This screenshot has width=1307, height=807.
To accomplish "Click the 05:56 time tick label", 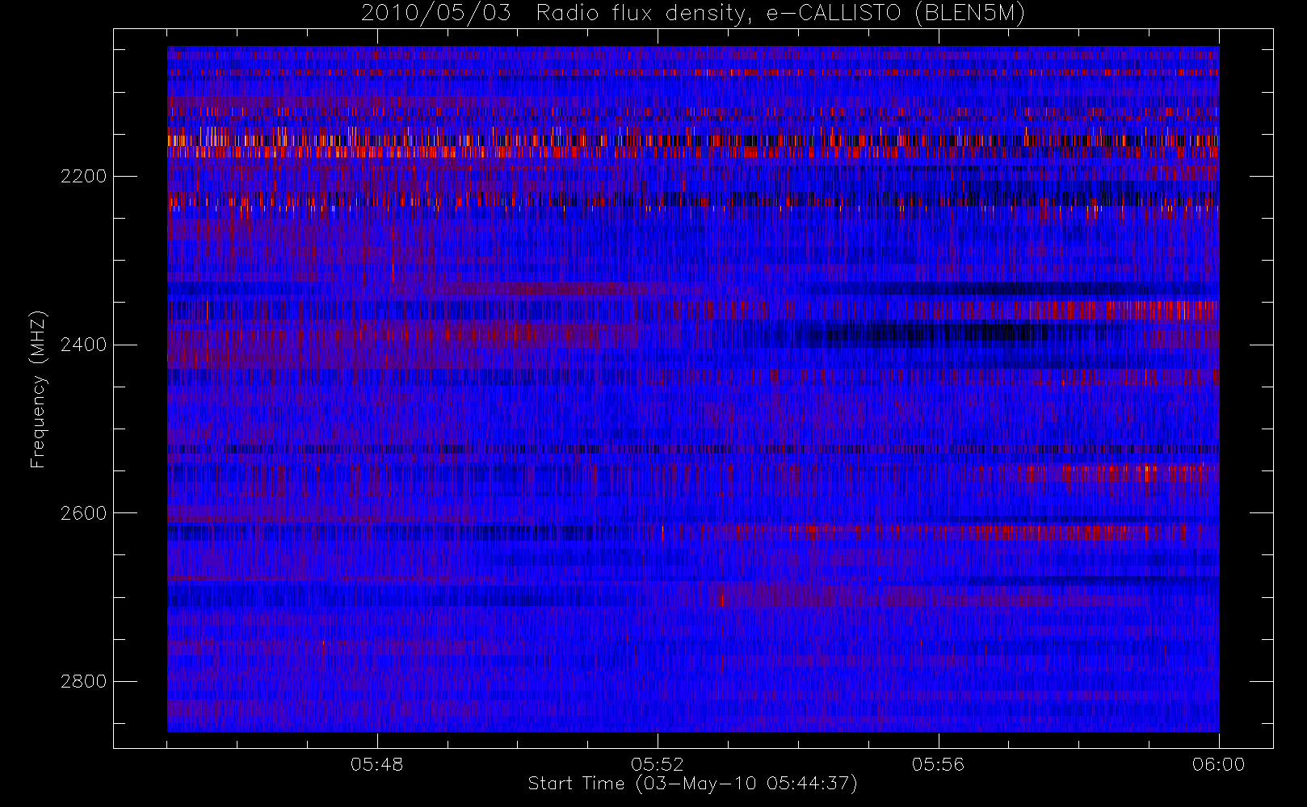I will click(x=938, y=764).
